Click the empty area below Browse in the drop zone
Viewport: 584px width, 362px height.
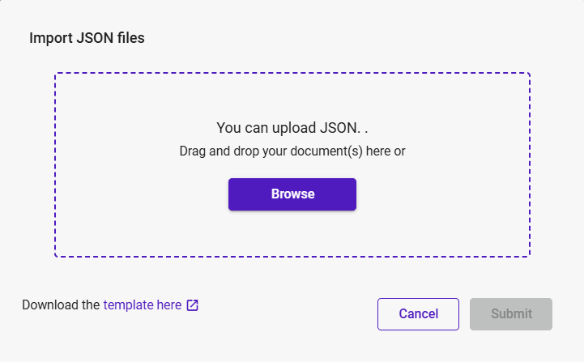[x=292, y=235]
